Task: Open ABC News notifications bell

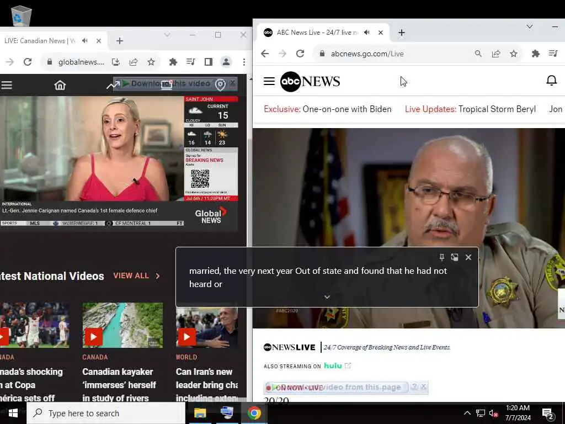Action: (551, 81)
